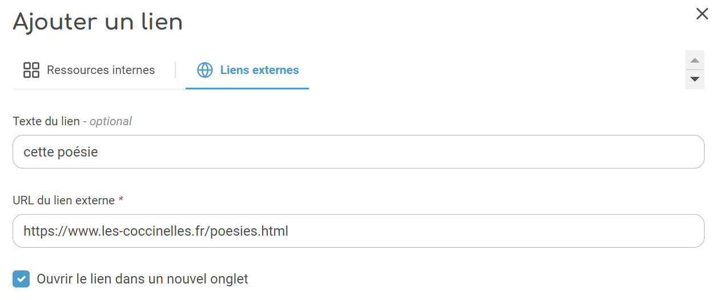
Task: Click the globe icon for Liens externes
Action: (x=205, y=70)
